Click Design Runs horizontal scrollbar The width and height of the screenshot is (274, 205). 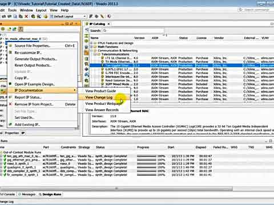[x=116, y=188]
